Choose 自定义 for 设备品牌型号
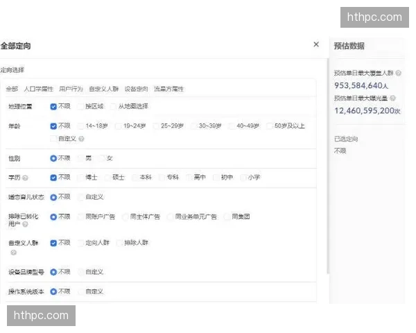 (x=80, y=272)
